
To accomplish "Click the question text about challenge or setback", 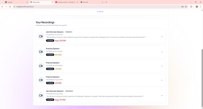I will pyautogui.click(x=95, y=96).
